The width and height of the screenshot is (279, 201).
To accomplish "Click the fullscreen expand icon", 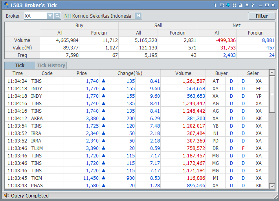I will [x=234, y=5].
